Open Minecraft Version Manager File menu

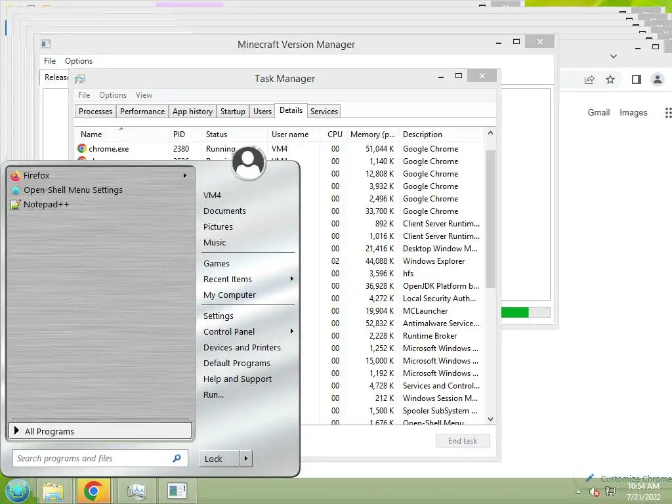pyautogui.click(x=50, y=61)
